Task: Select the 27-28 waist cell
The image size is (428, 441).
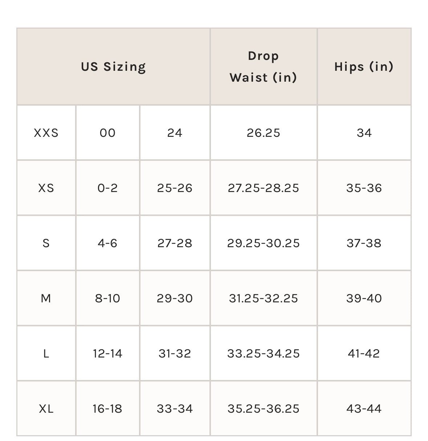Action: 175,243
